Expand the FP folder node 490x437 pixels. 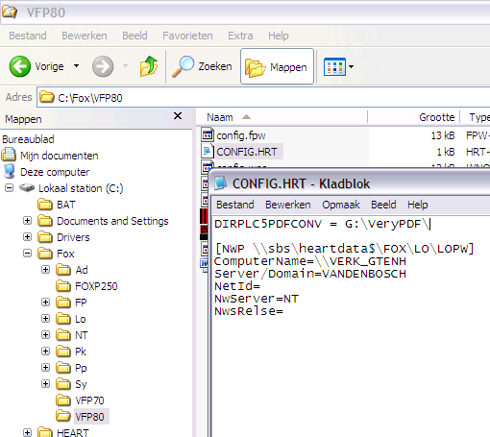pos(46,303)
